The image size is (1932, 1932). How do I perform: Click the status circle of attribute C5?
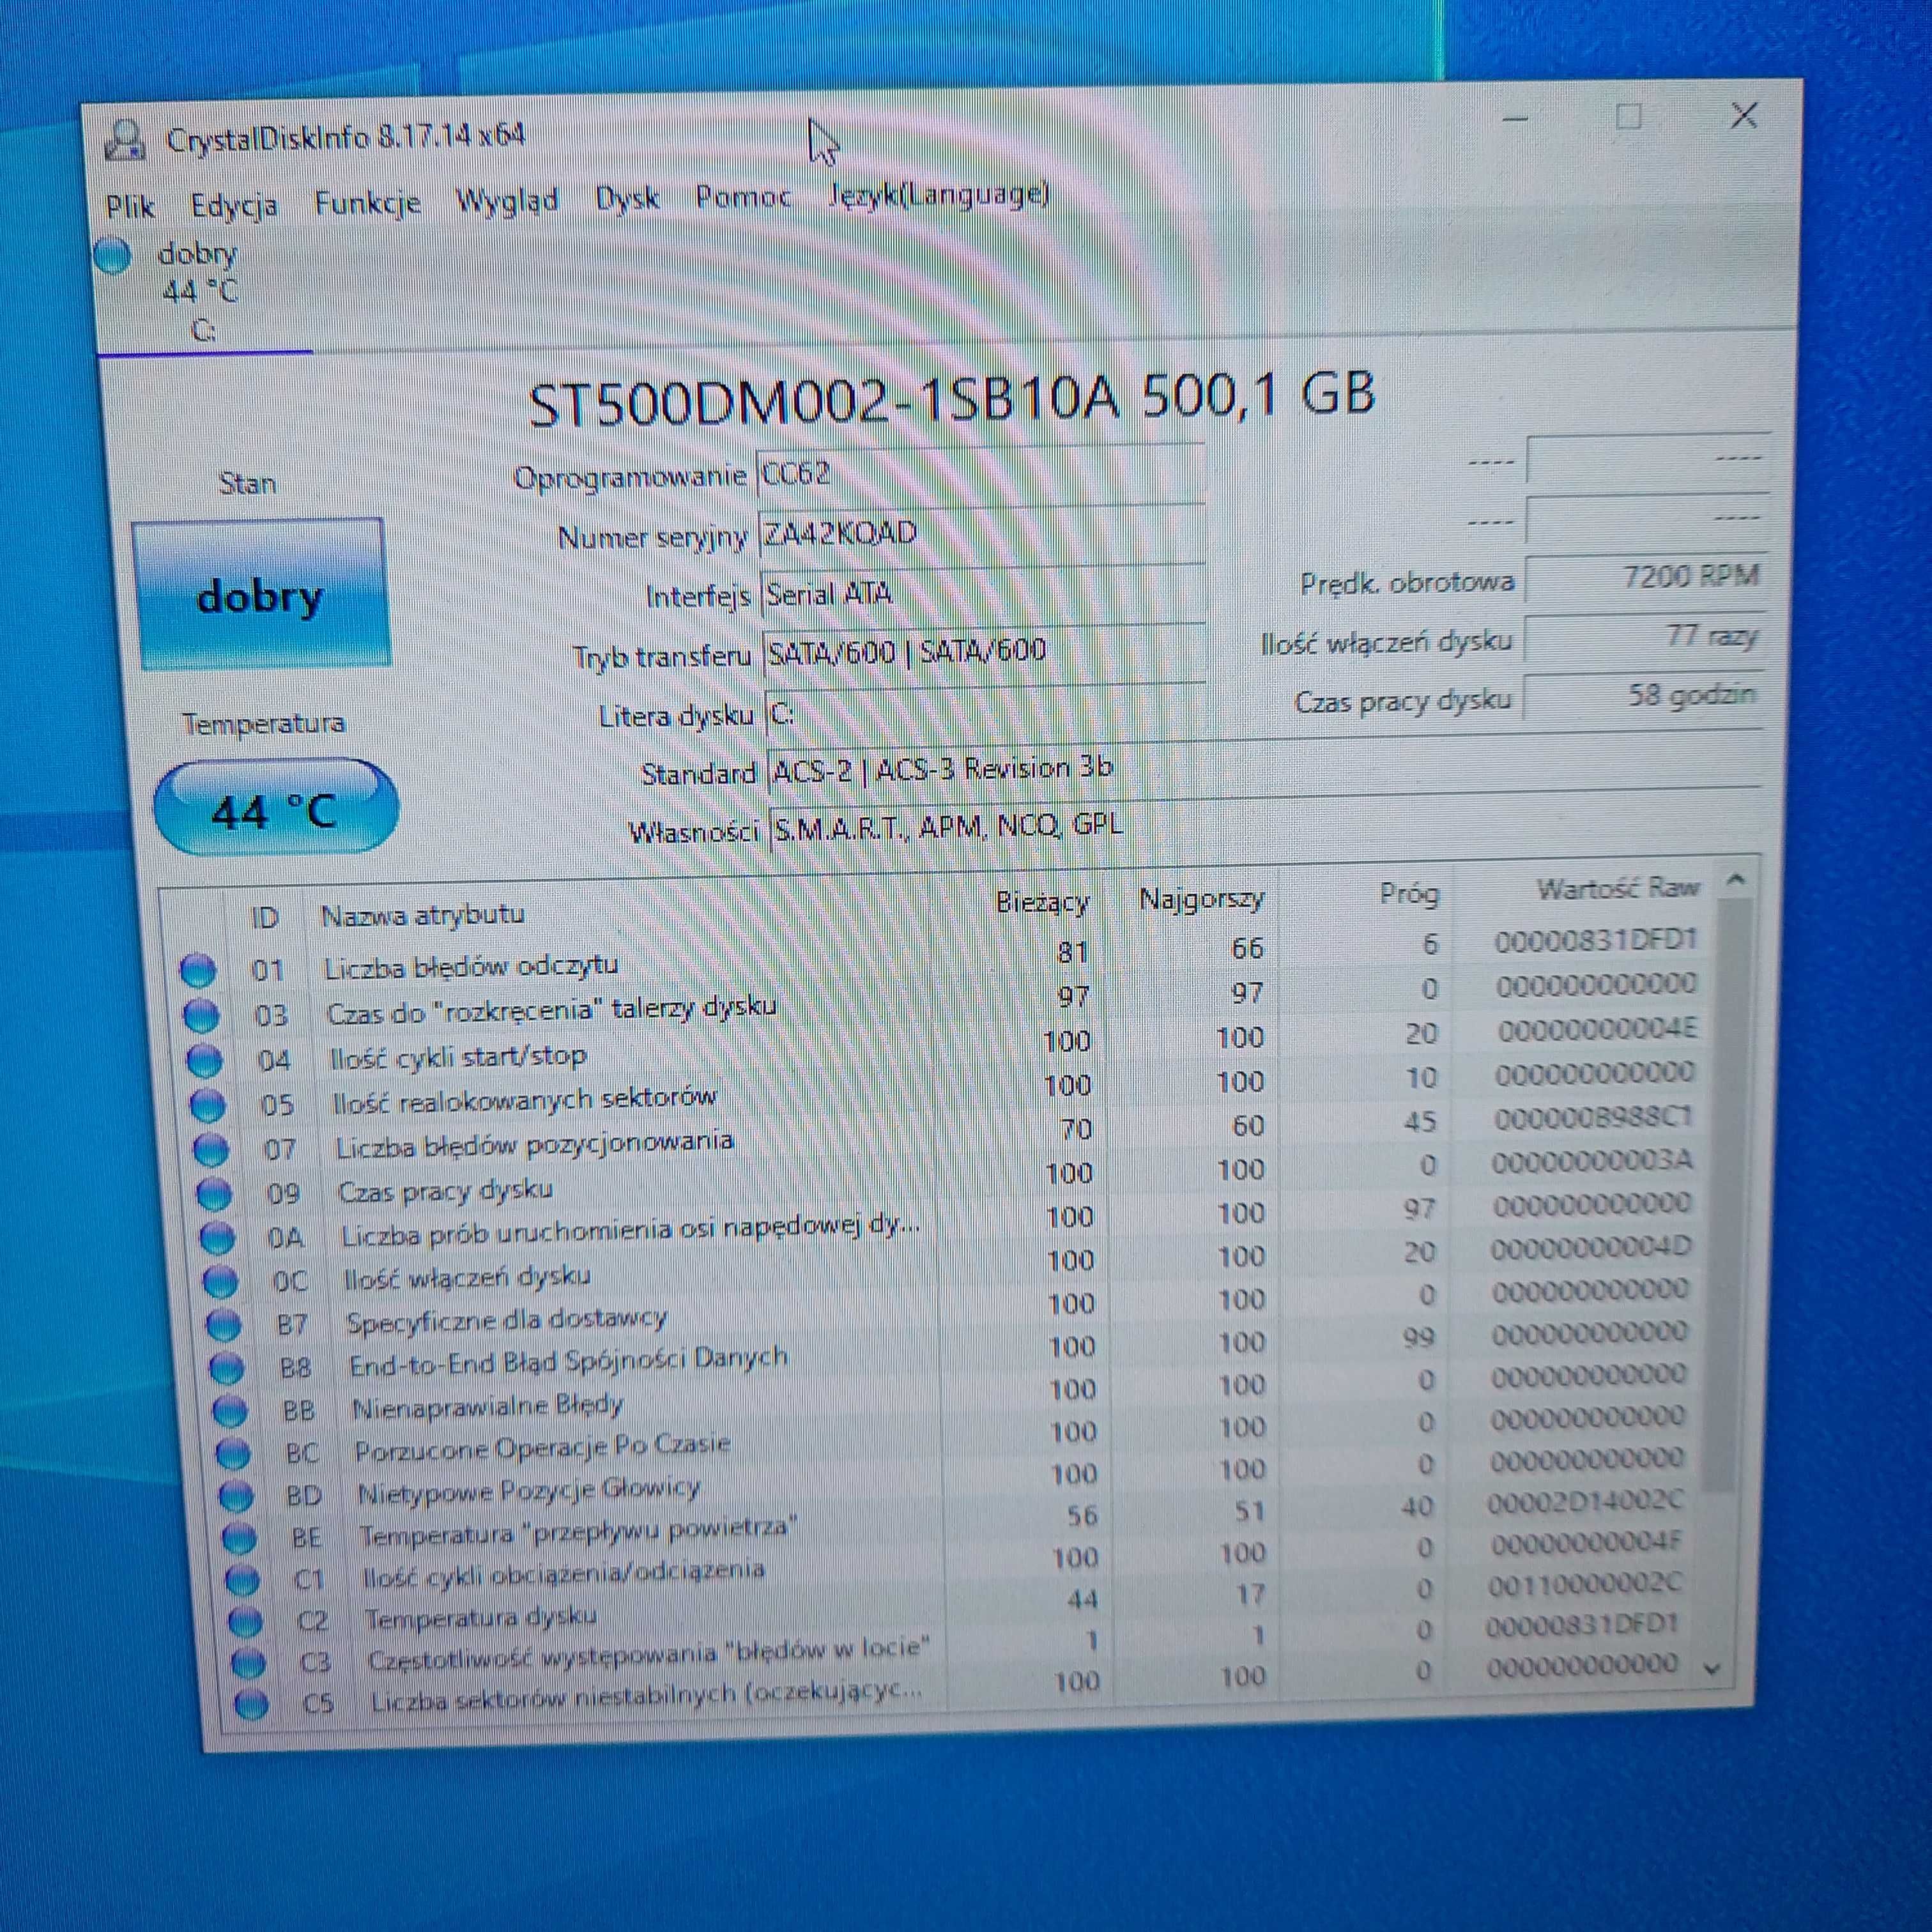pyautogui.click(x=251, y=1703)
